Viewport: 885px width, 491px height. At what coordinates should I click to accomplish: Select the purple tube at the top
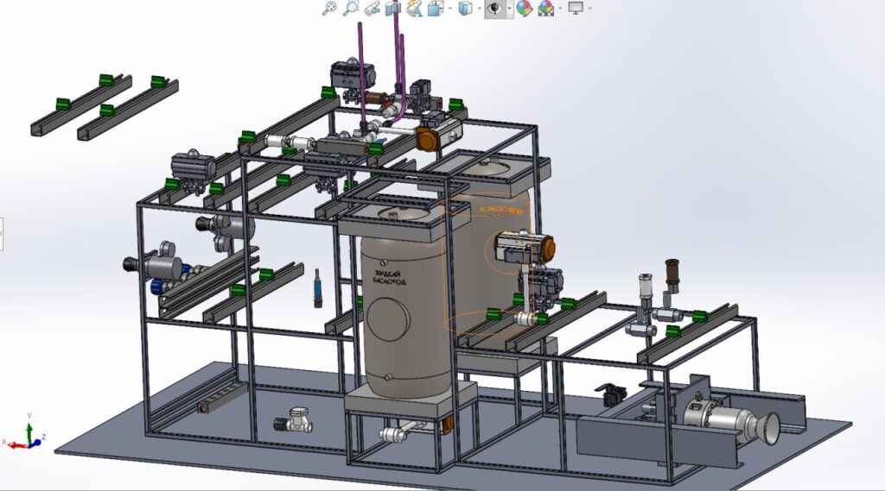(x=362, y=60)
